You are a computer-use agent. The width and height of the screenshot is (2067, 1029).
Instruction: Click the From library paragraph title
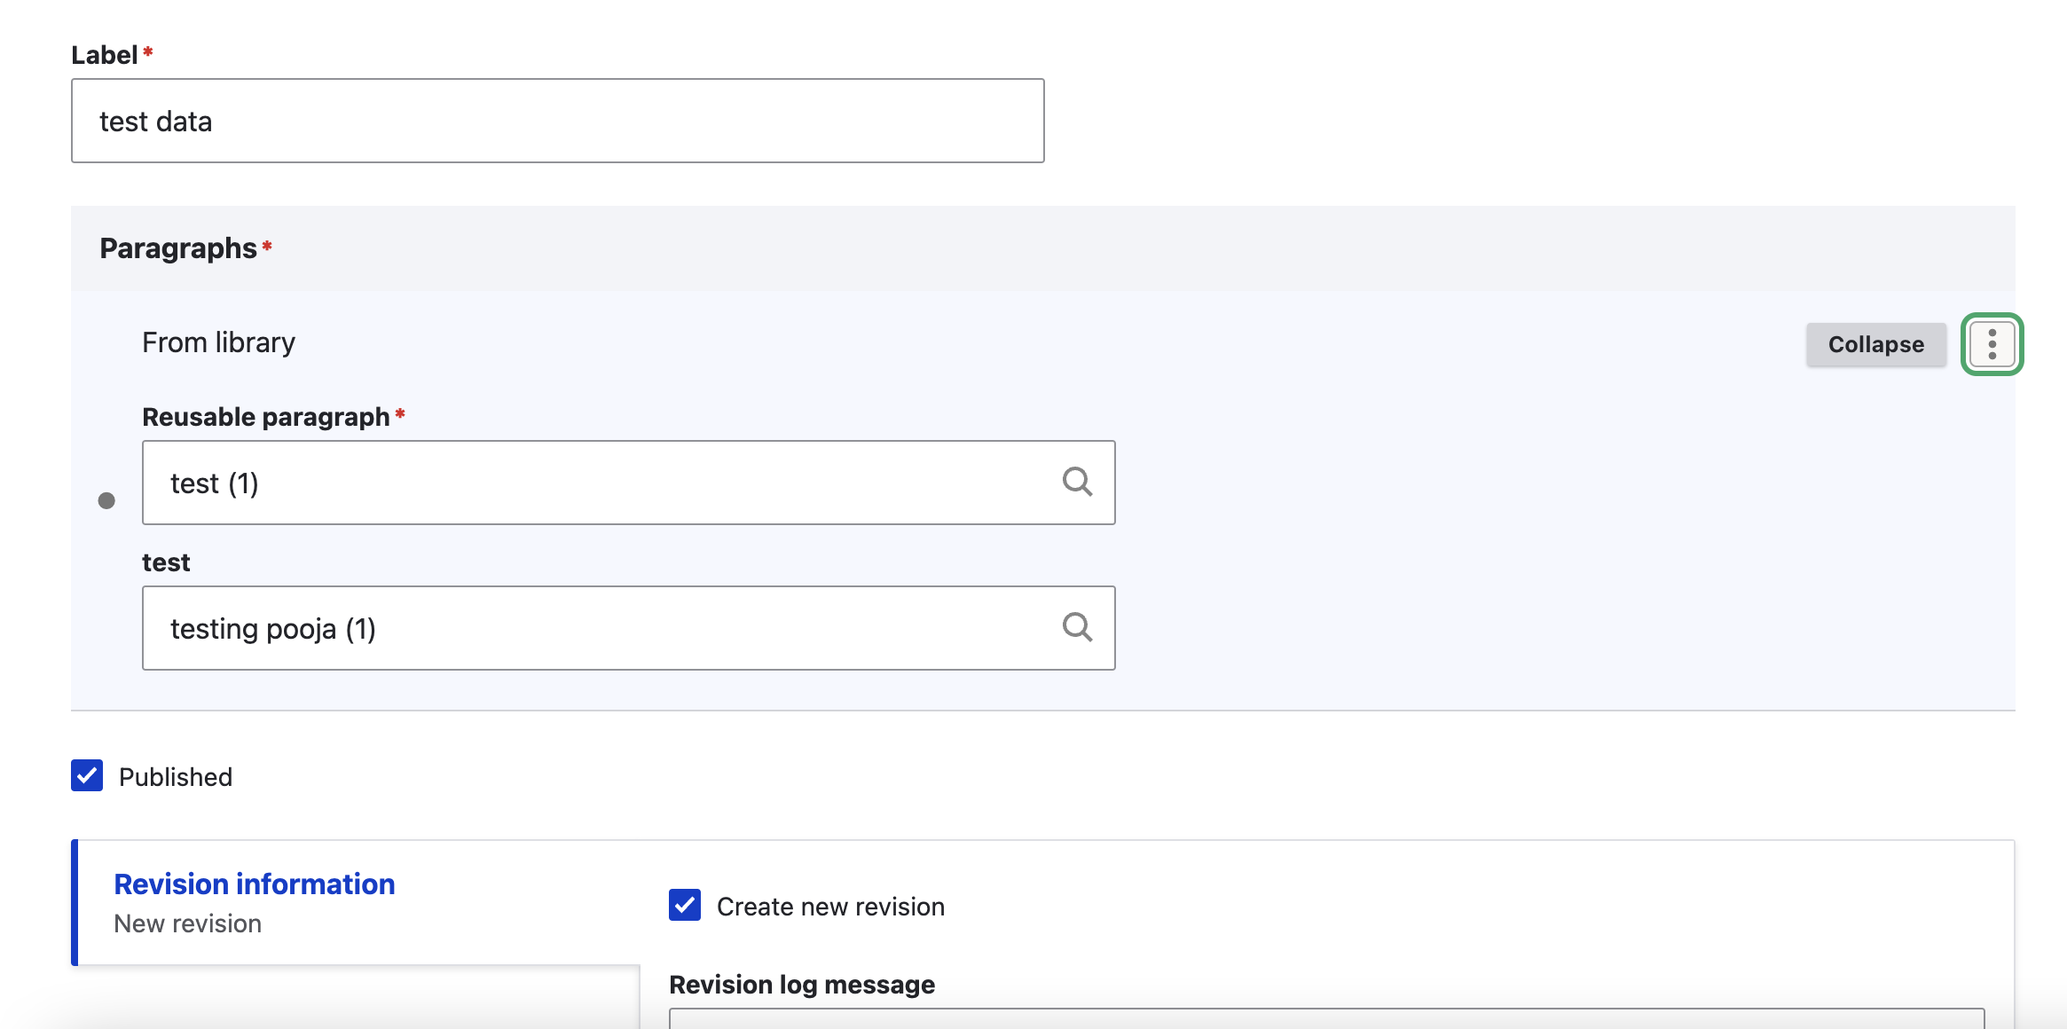point(219,342)
